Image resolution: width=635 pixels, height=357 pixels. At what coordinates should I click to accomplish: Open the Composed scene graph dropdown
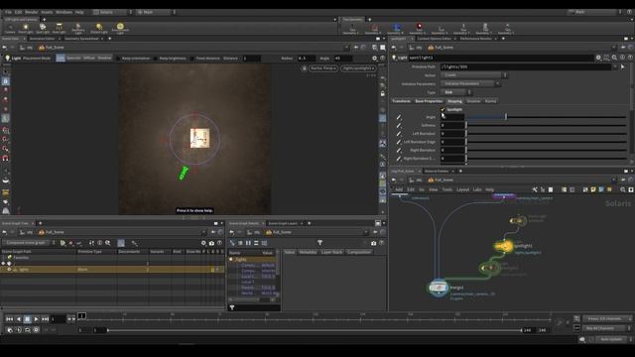pyautogui.click(x=29, y=243)
